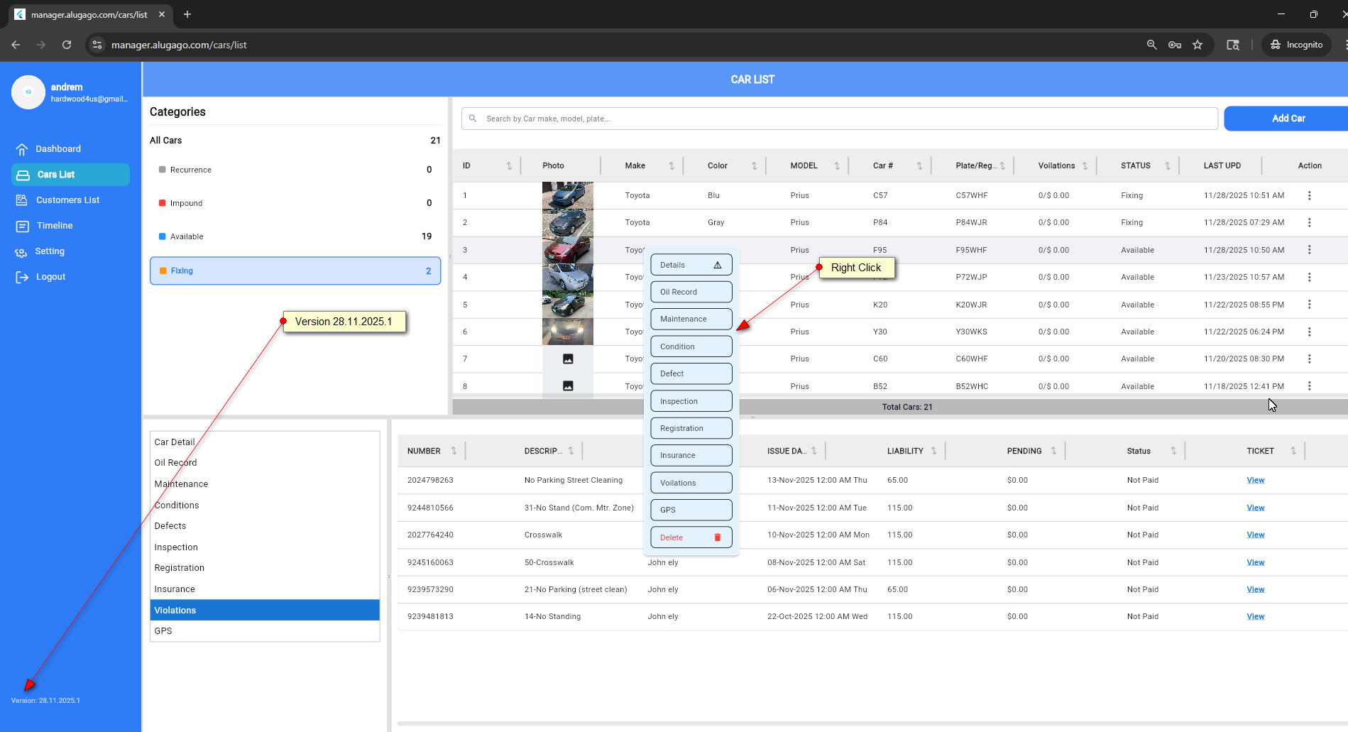1348x732 pixels.
Task: Select GPS in the car detail list
Action: [x=163, y=631]
